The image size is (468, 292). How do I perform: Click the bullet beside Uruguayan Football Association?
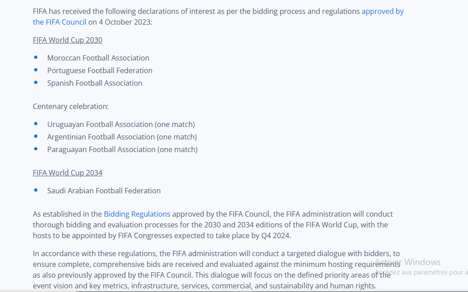(36, 124)
